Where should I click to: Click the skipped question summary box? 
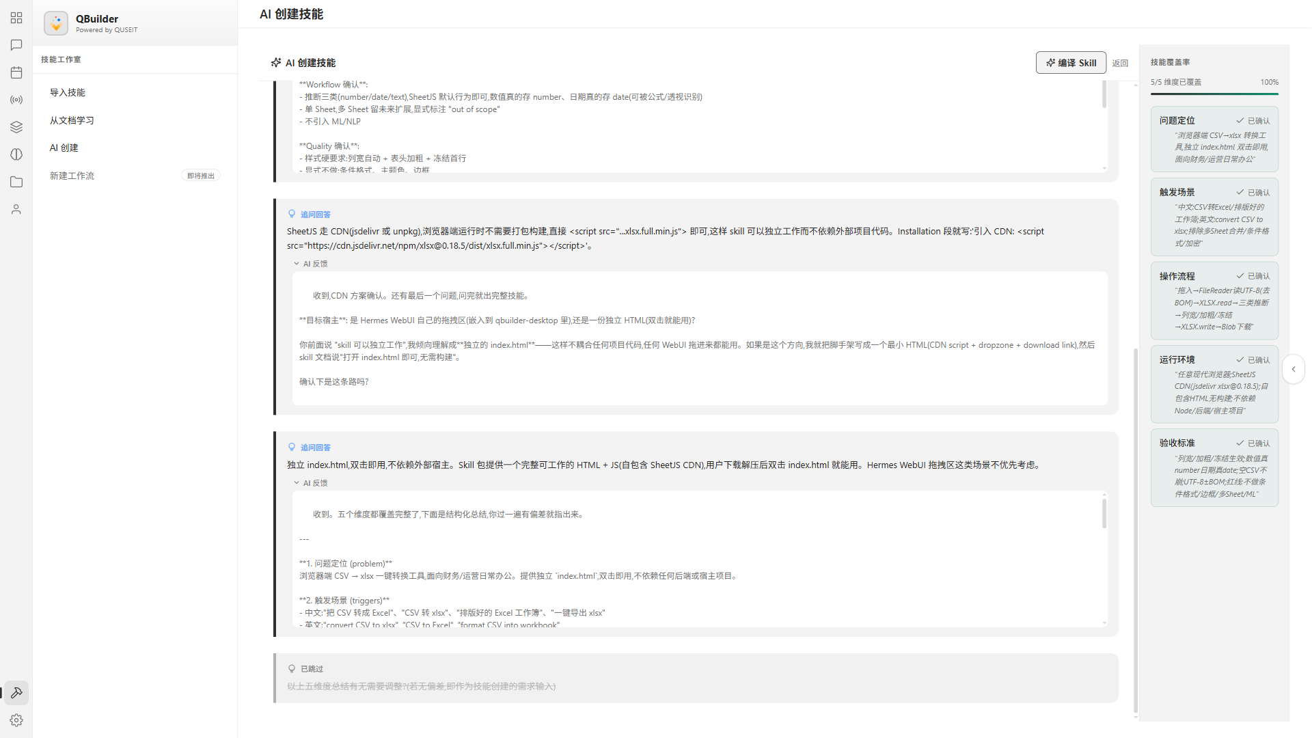(696, 678)
